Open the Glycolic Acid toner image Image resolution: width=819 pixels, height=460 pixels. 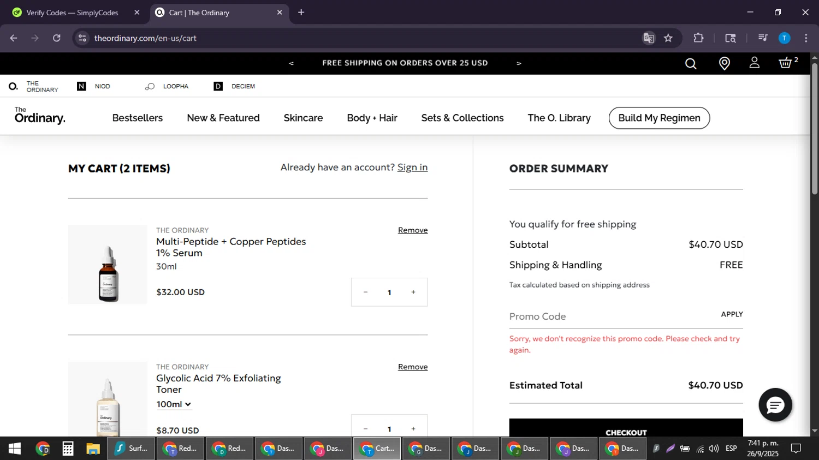coord(108,399)
